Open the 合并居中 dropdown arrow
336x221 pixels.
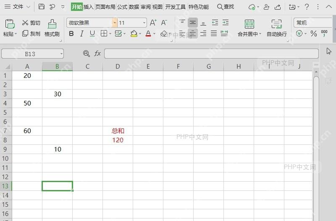260,34
